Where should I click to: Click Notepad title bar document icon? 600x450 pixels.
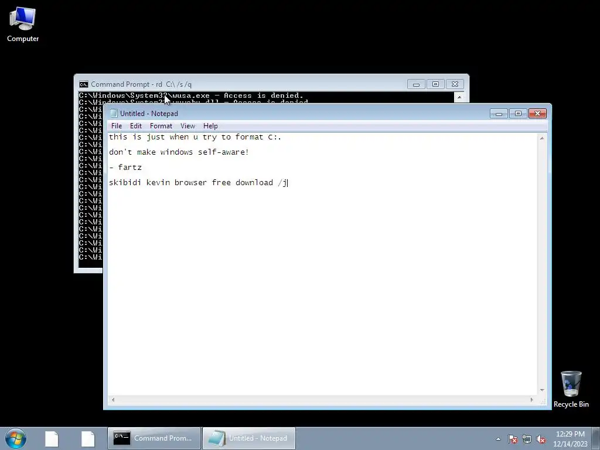coord(114,113)
